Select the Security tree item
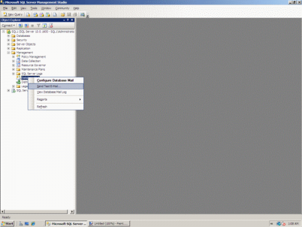 22,40
